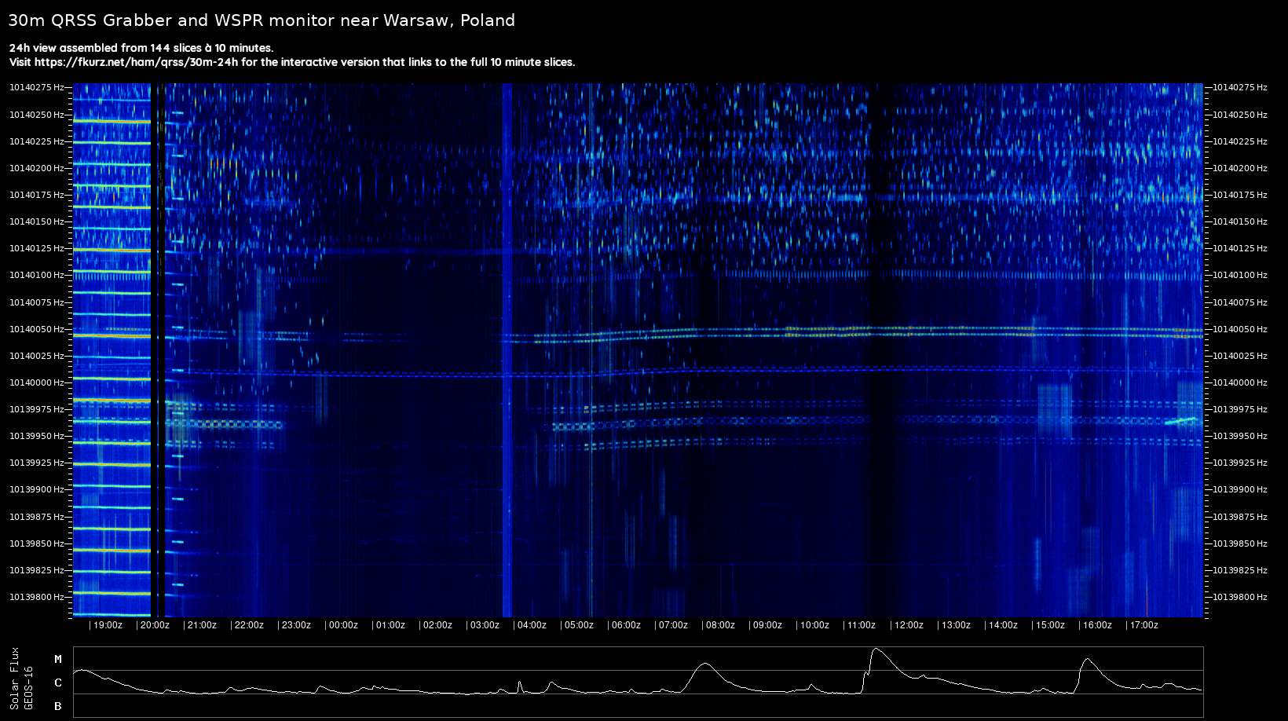Image resolution: width=1288 pixels, height=721 pixels.
Task: Click left axis label 10140000 Hz
Action: 37,382
